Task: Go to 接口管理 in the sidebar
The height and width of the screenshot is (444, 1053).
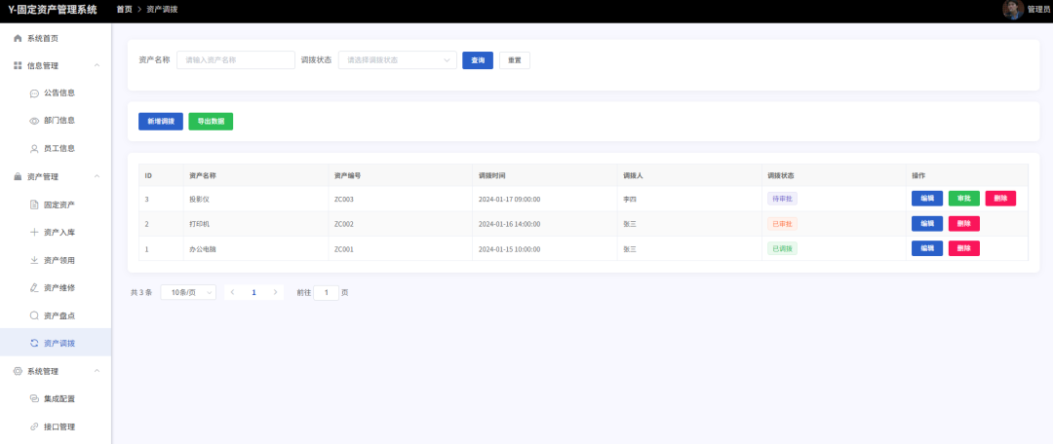Action: [x=59, y=426]
